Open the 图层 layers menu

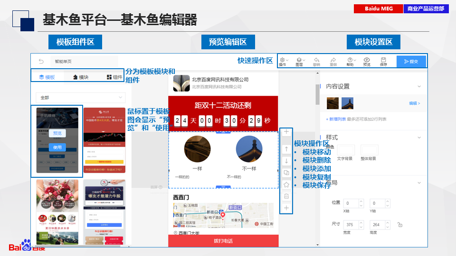click(300, 62)
